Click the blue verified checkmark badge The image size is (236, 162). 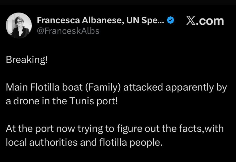tap(171, 21)
